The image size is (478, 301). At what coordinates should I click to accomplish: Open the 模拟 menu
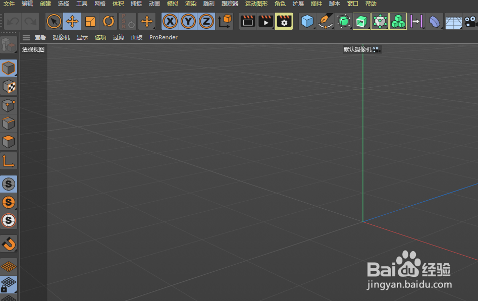173,4
